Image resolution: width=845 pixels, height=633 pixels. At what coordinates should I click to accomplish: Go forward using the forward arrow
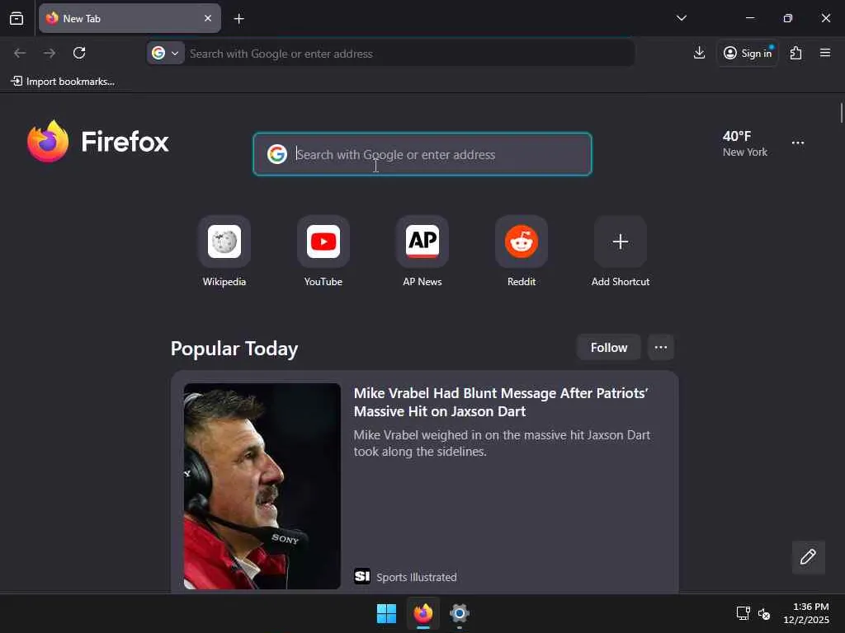(x=50, y=53)
